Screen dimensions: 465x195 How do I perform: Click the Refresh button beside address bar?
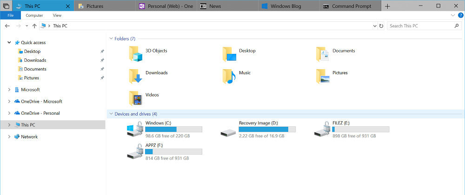[x=381, y=26]
